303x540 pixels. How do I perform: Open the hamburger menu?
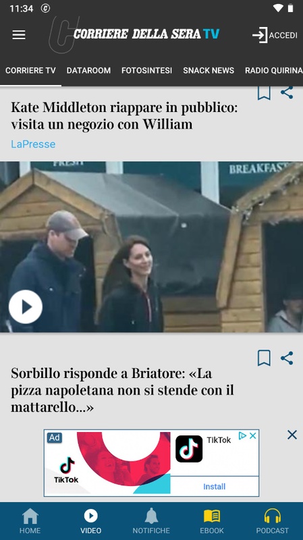coord(19,35)
